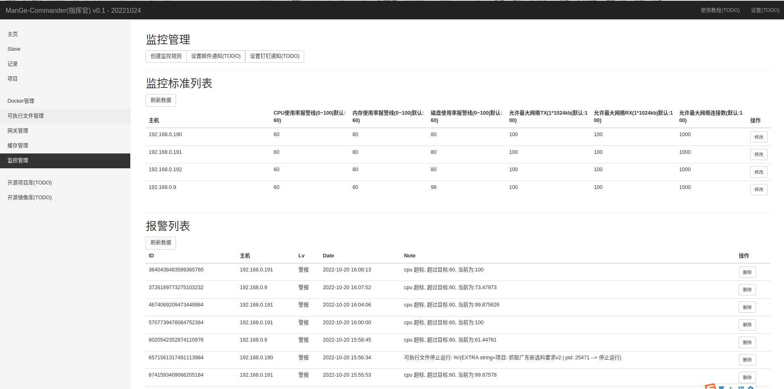Image resolution: width=784 pixels, height=389 pixels.
Task: Open 项目 from the left navigation
Action: click(x=13, y=78)
